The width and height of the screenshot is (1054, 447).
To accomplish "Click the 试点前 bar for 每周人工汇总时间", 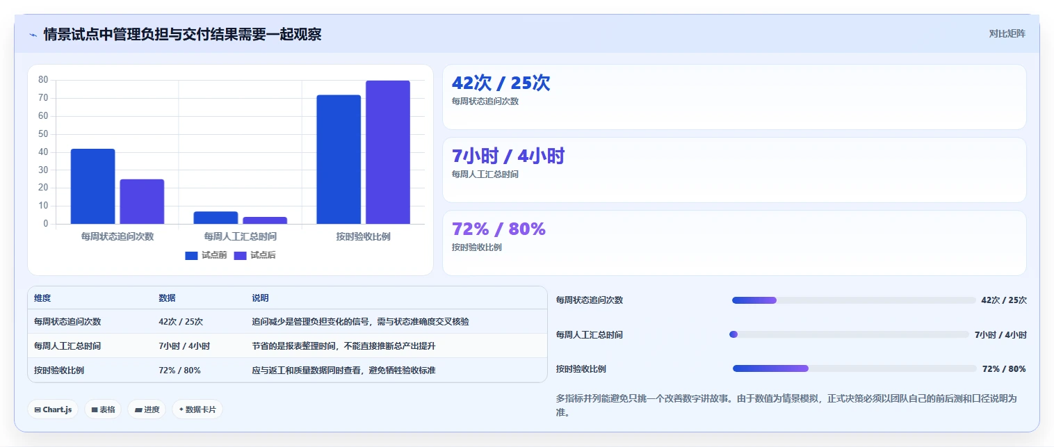I will [x=216, y=218].
